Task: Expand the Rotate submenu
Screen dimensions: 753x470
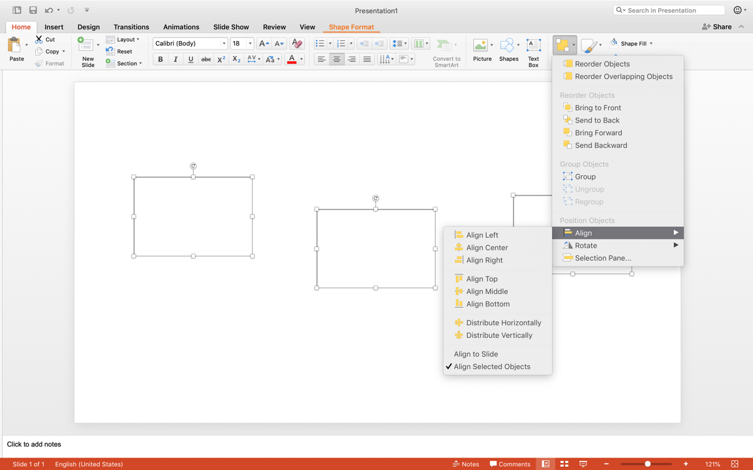Action: pos(617,245)
